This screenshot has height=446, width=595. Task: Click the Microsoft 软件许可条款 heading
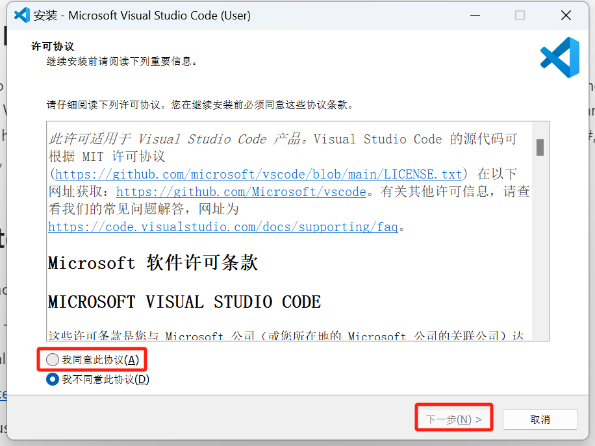click(x=153, y=262)
